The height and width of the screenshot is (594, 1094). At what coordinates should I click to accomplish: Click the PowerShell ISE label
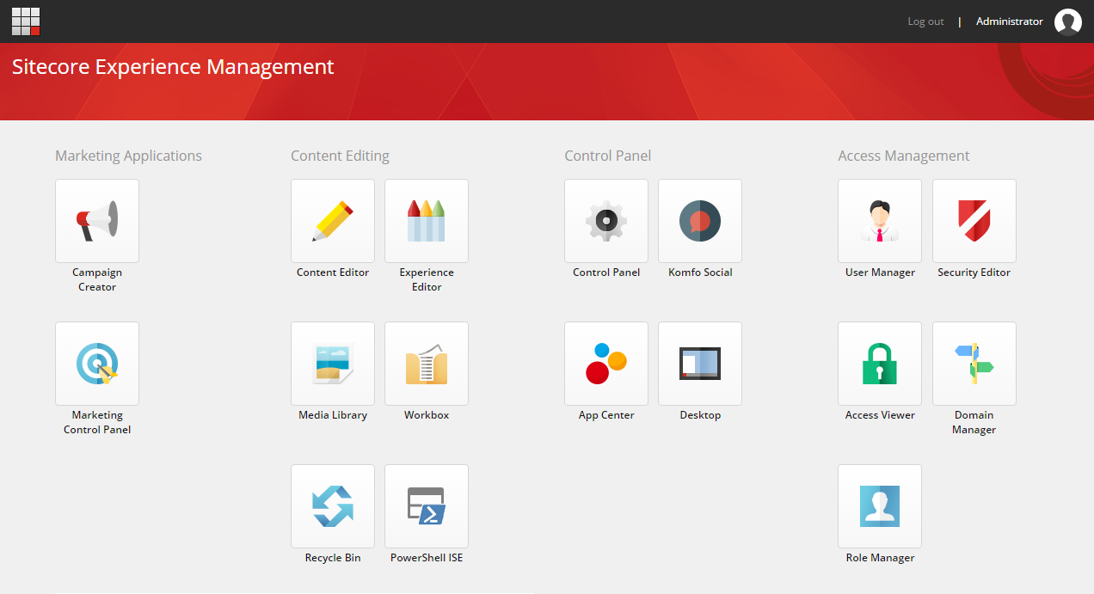427,558
